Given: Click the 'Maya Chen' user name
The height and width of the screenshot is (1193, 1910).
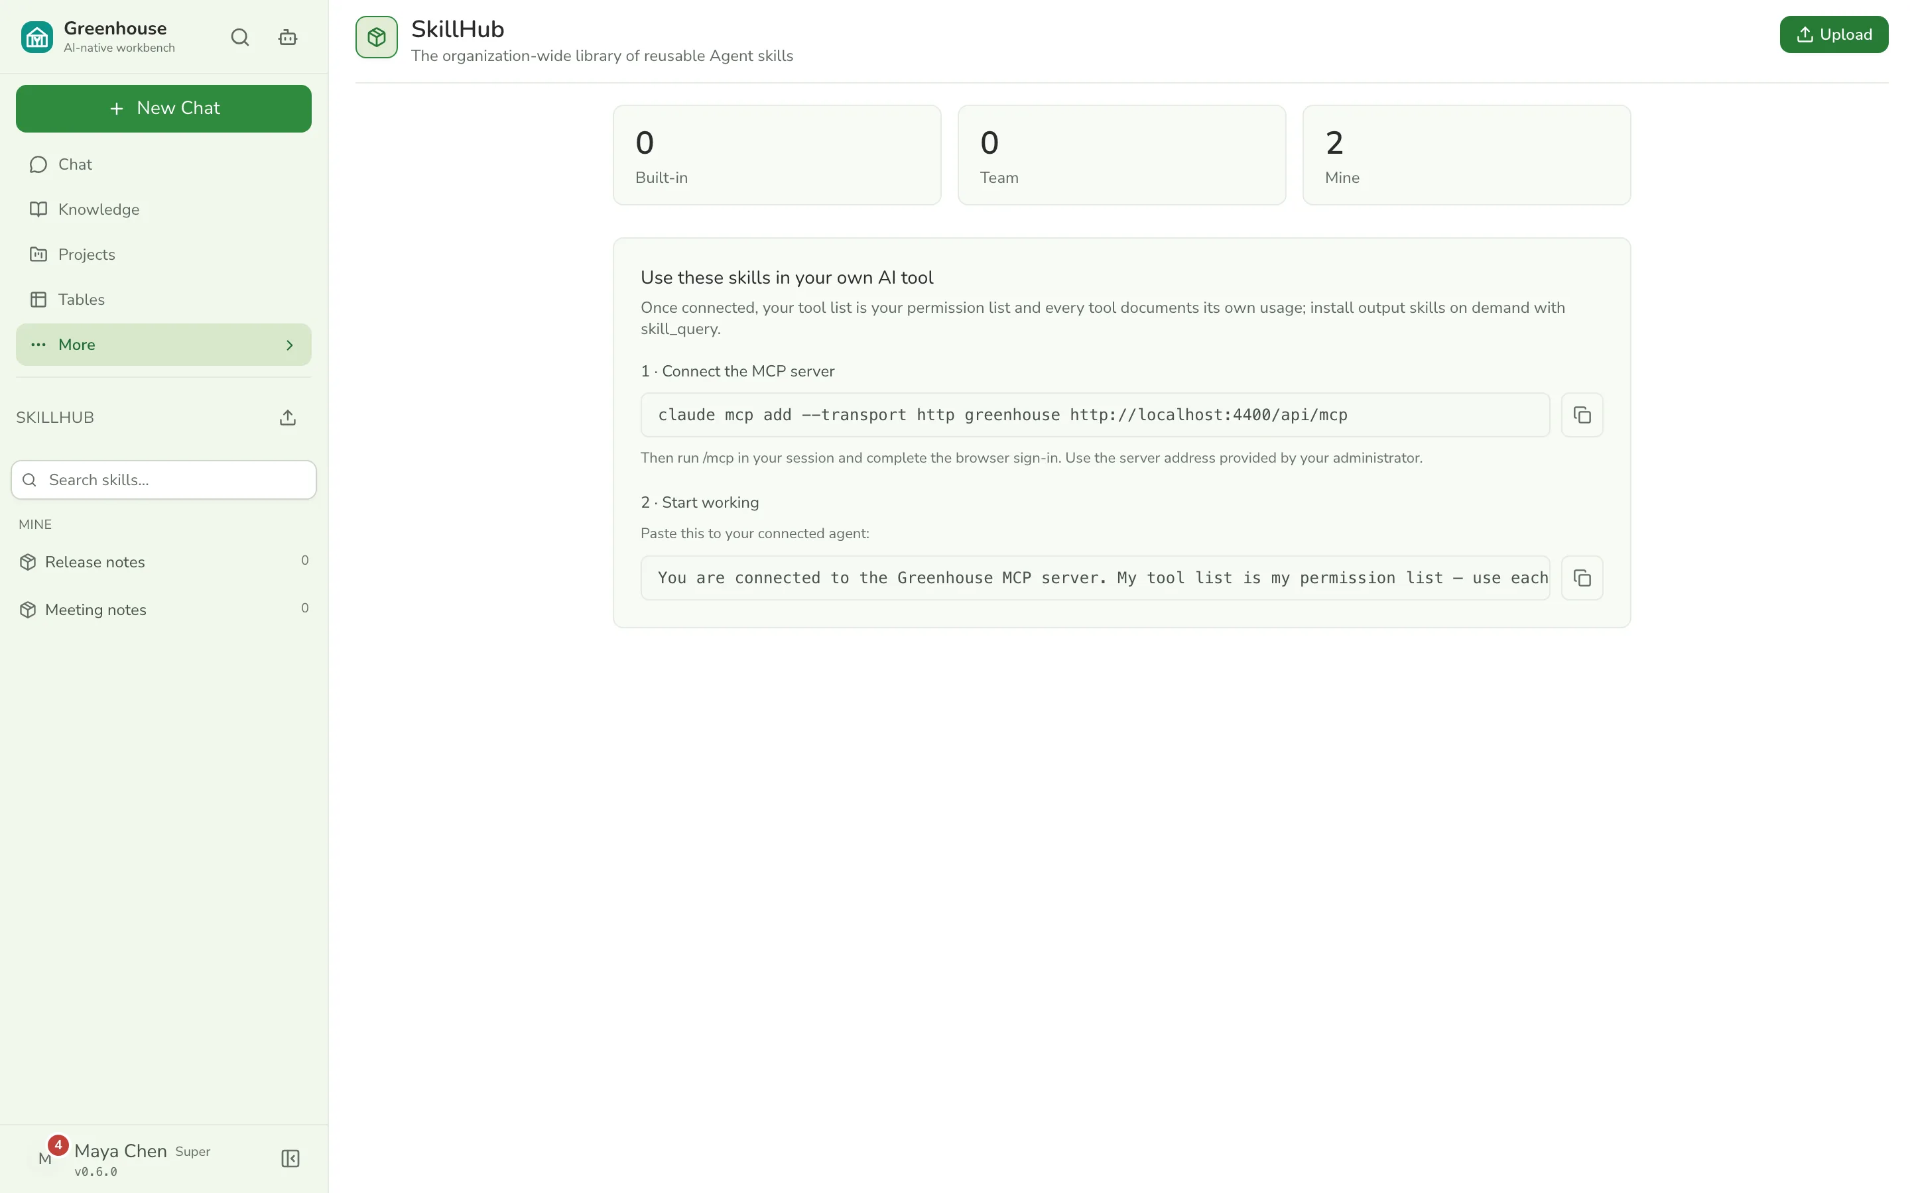Looking at the screenshot, I should pyautogui.click(x=121, y=1151).
